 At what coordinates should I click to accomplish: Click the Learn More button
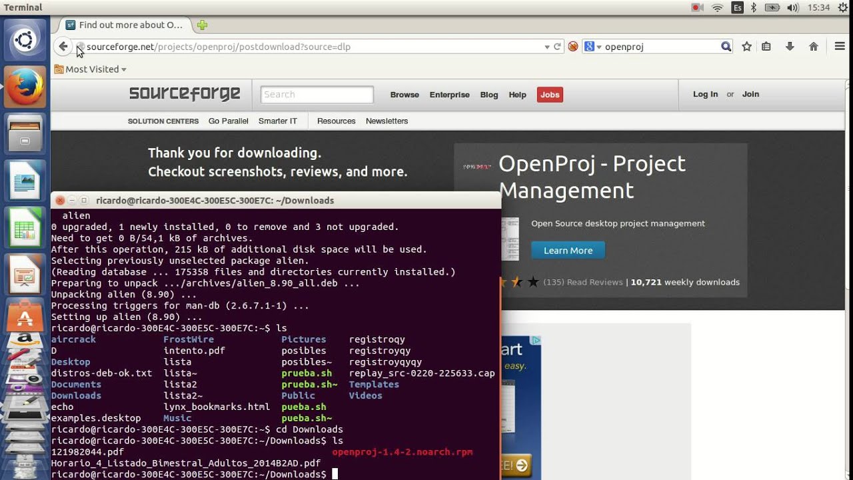[x=568, y=251]
